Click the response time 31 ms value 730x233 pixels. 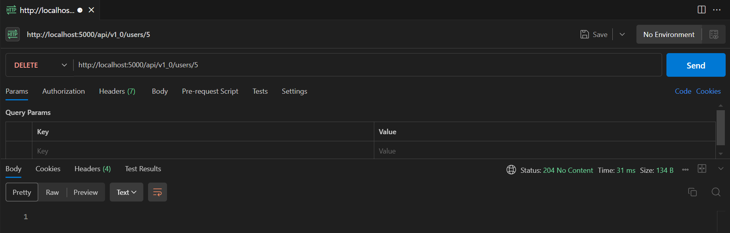click(x=626, y=170)
